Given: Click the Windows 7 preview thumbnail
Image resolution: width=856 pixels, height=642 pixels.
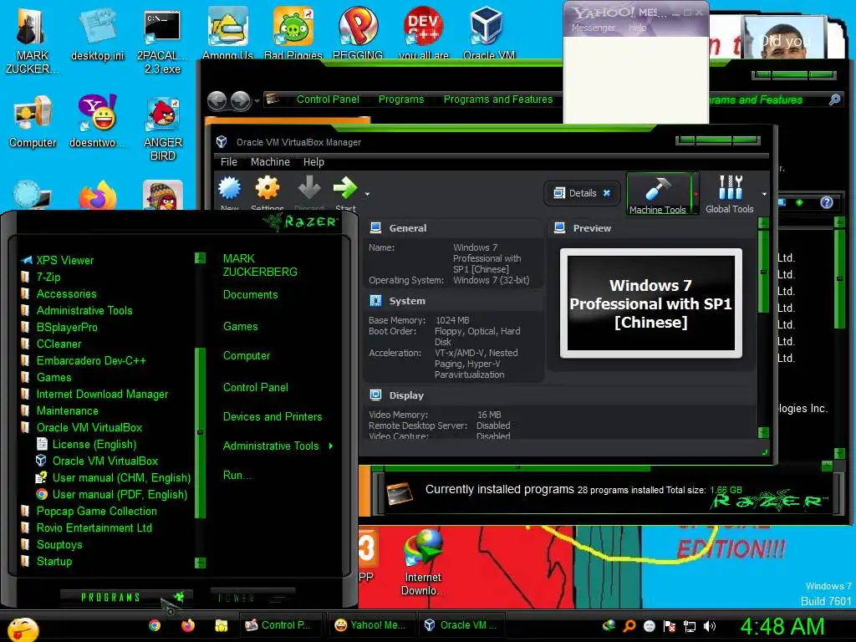Looking at the screenshot, I should pyautogui.click(x=650, y=303).
